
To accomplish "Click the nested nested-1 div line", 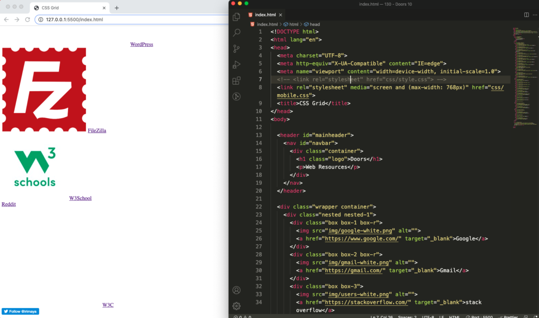I will point(330,214).
